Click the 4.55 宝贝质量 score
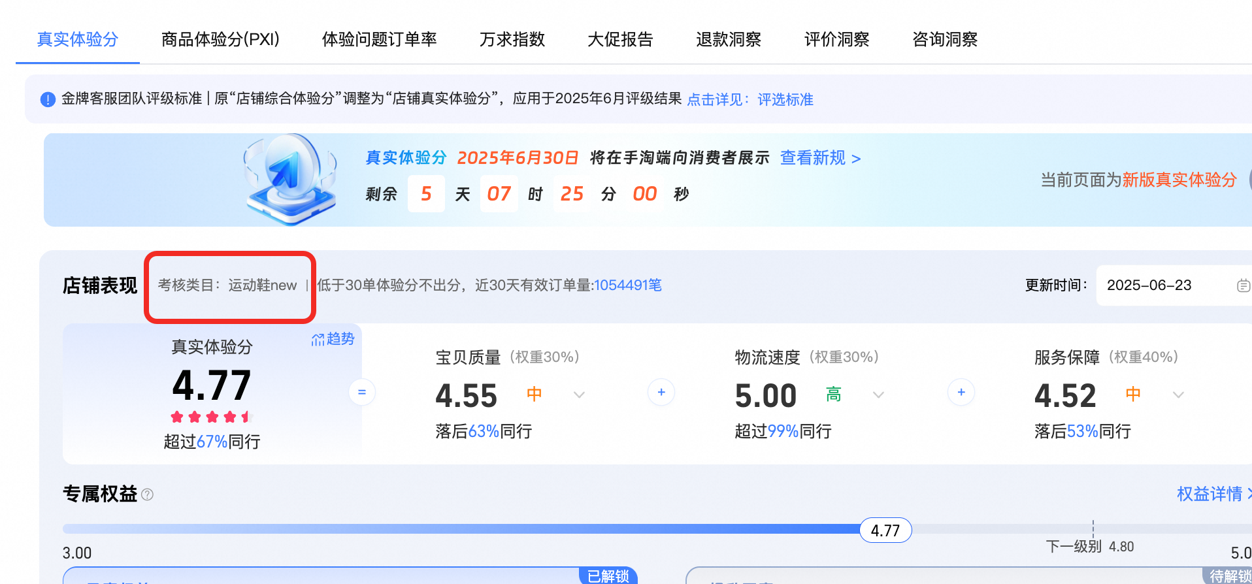This screenshot has width=1252, height=584. (467, 396)
